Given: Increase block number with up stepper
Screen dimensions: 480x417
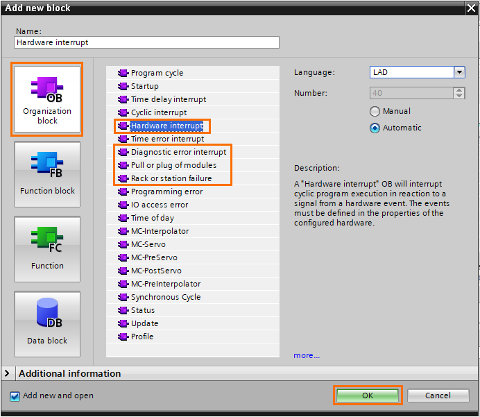Looking at the screenshot, I should 459,90.
